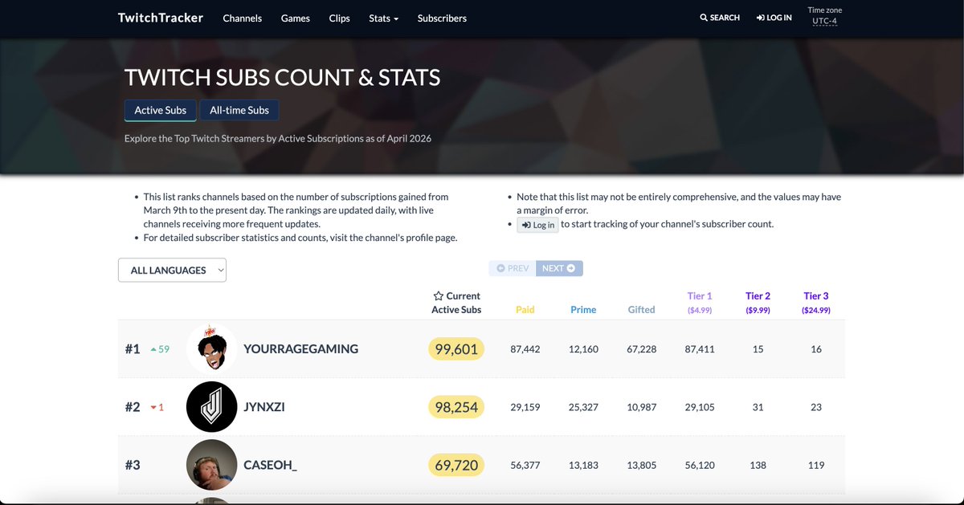Go to NEXT page of rankings
Image resolution: width=964 pixels, height=505 pixels.
[559, 268]
